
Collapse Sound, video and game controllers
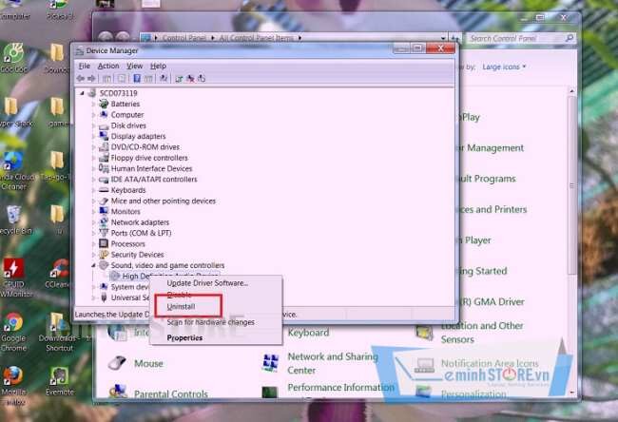click(x=93, y=265)
